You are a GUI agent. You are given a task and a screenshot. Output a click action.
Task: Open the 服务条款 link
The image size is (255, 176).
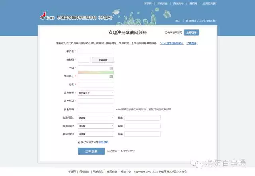tap(104, 142)
